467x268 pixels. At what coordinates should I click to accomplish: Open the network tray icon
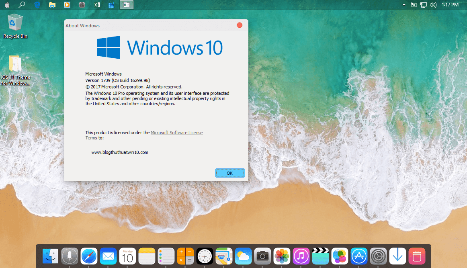[x=423, y=5]
